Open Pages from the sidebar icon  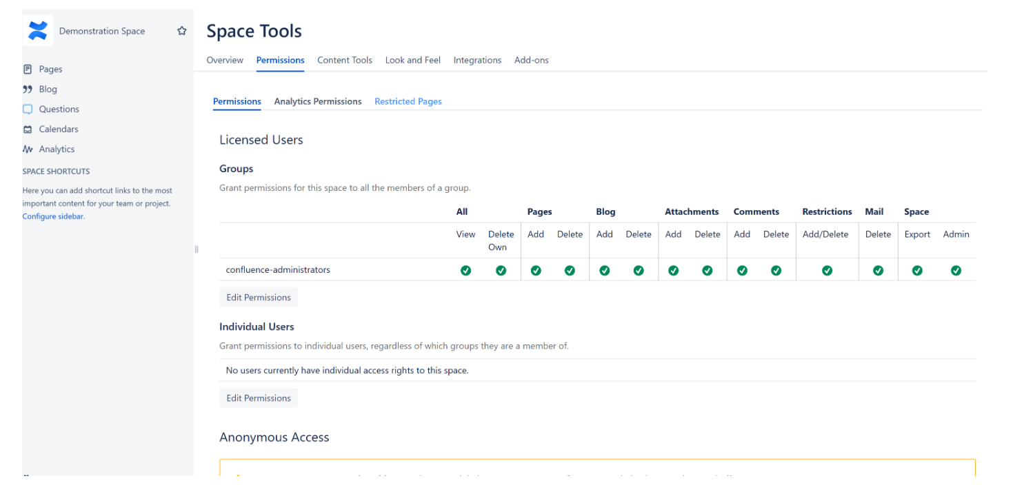point(28,69)
